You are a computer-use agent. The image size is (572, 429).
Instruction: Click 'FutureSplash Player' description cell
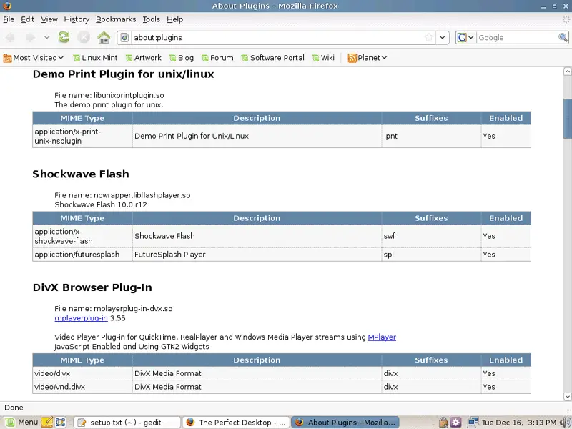click(x=257, y=255)
